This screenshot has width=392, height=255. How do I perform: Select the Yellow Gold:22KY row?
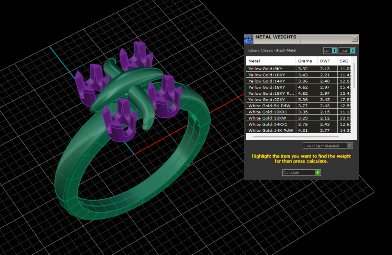click(x=298, y=100)
